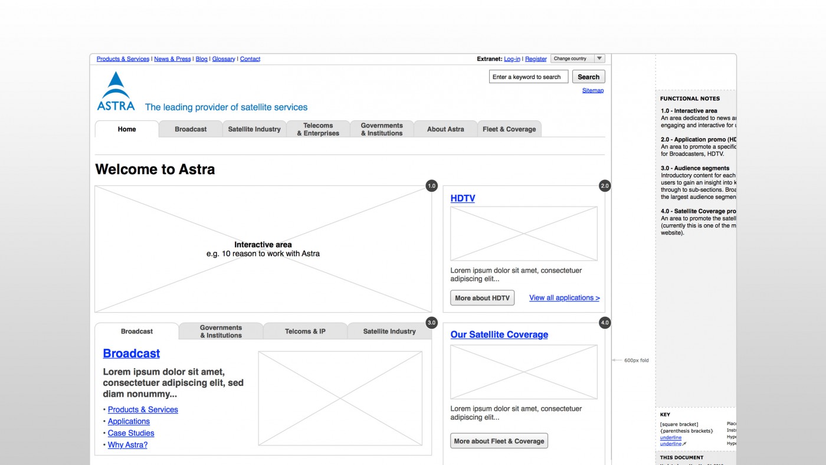Image resolution: width=826 pixels, height=465 pixels.
Task: Open the Blog link
Action: click(x=202, y=59)
